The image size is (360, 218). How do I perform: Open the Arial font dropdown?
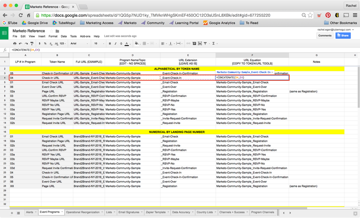(x=79, y=43)
